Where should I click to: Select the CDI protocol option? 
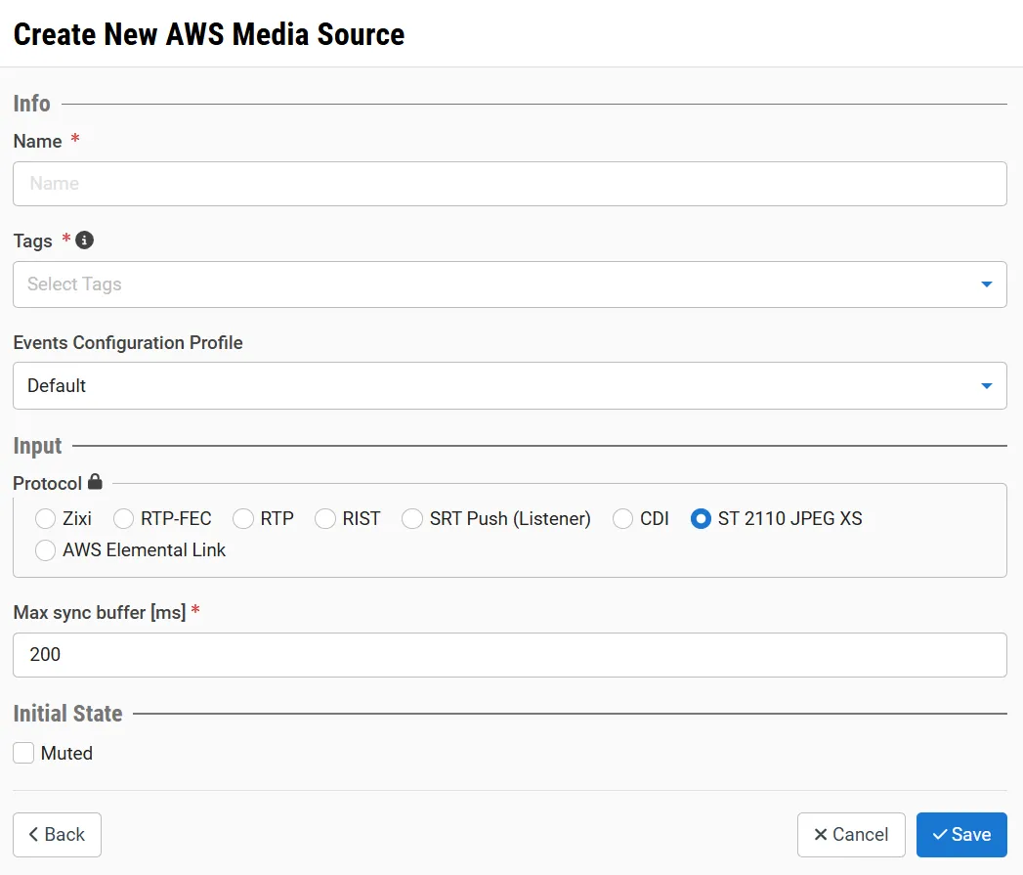[x=622, y=518]
